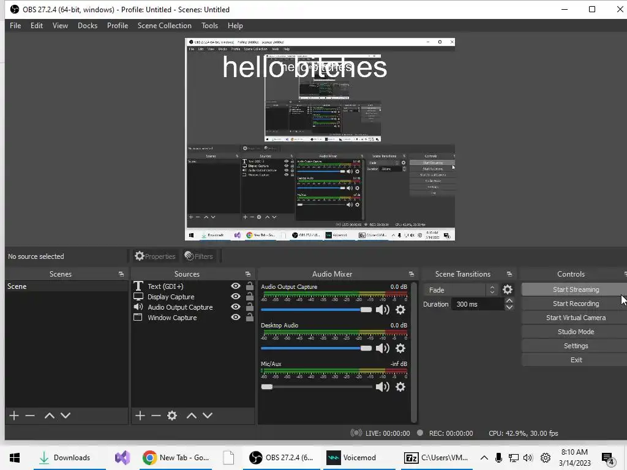Mute Audio Output Capture channel
627x470 pixels.
(x=383, y=310)
